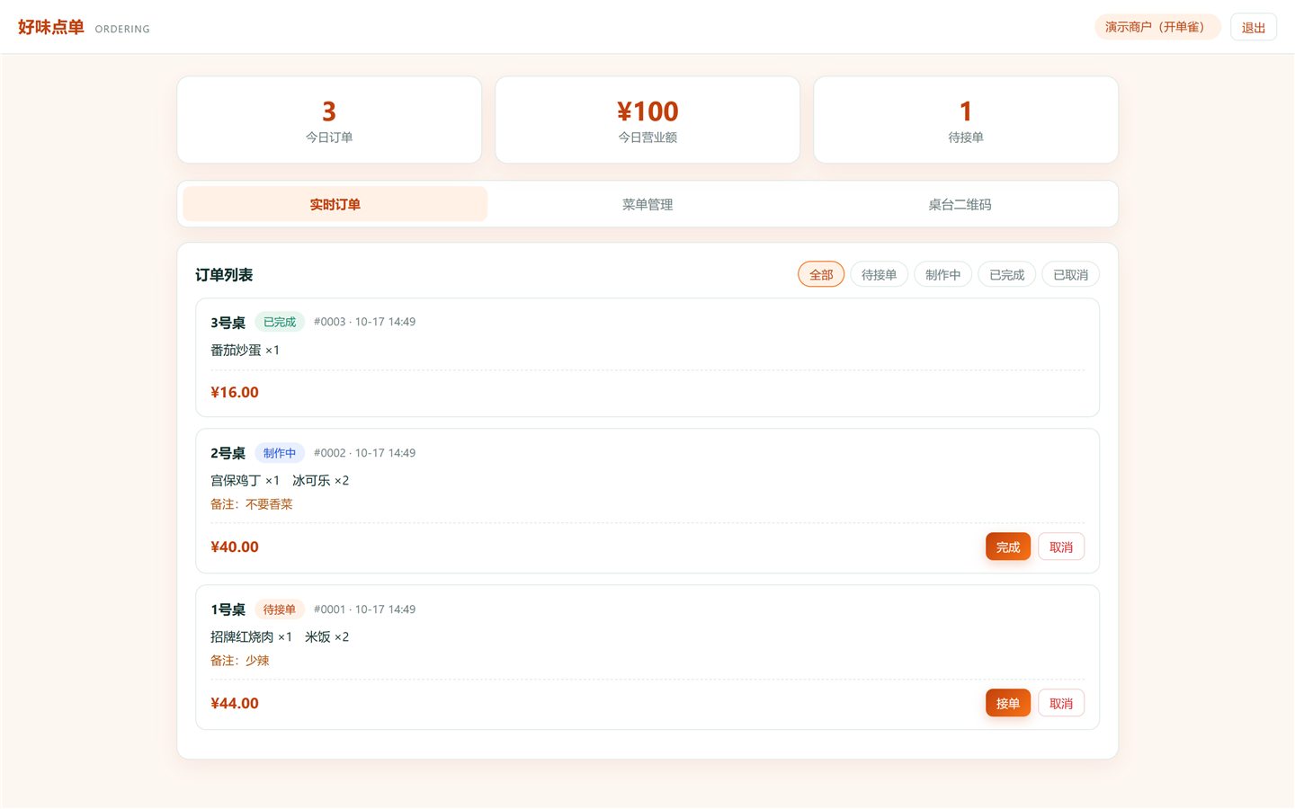Click the 演示商户（开单雀）merchant badge
1295x809 pixels.
pyautogui.click(x=1157, y=27)
